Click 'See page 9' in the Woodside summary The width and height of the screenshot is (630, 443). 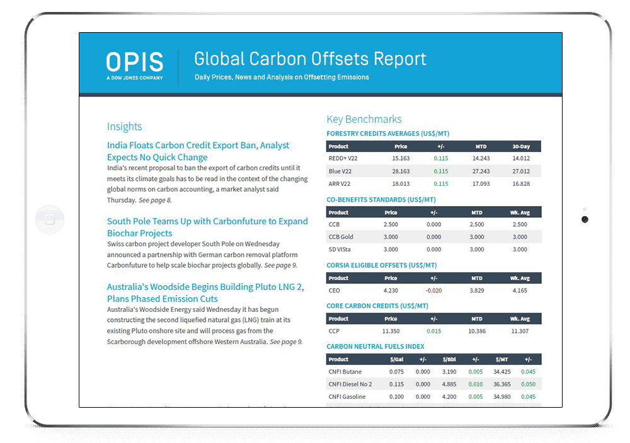(286, 342)
